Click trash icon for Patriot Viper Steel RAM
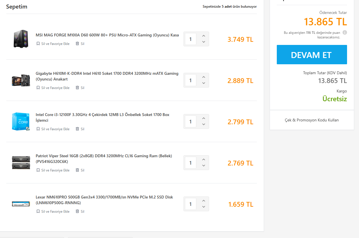359x238 pixels. coord(77,170)
